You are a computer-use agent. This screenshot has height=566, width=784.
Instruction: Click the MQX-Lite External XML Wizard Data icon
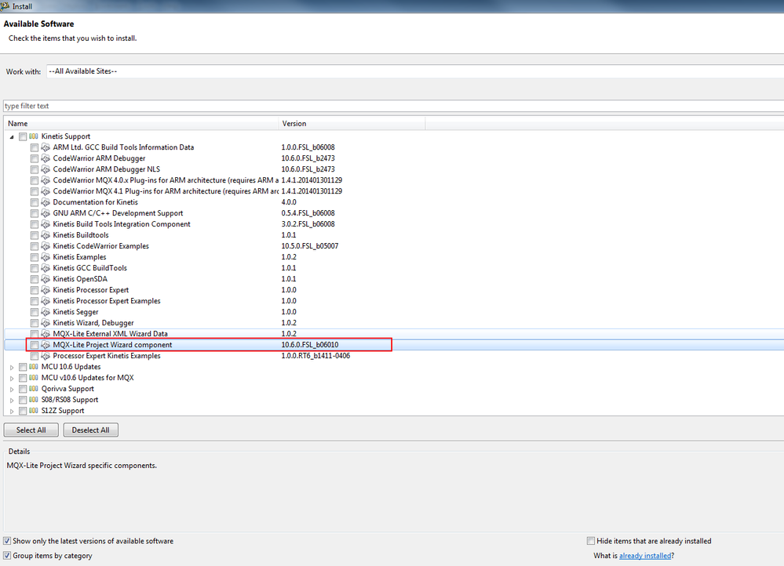pyautogui.click(x=46, y=334)
